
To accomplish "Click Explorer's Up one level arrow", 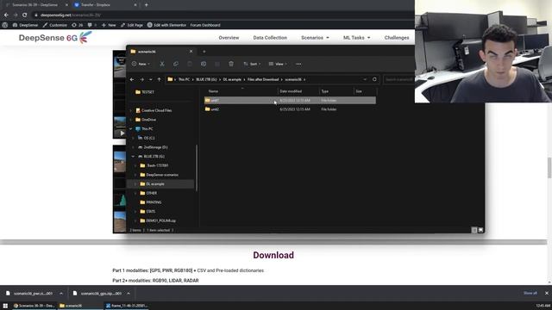I will tap(159, 79).
